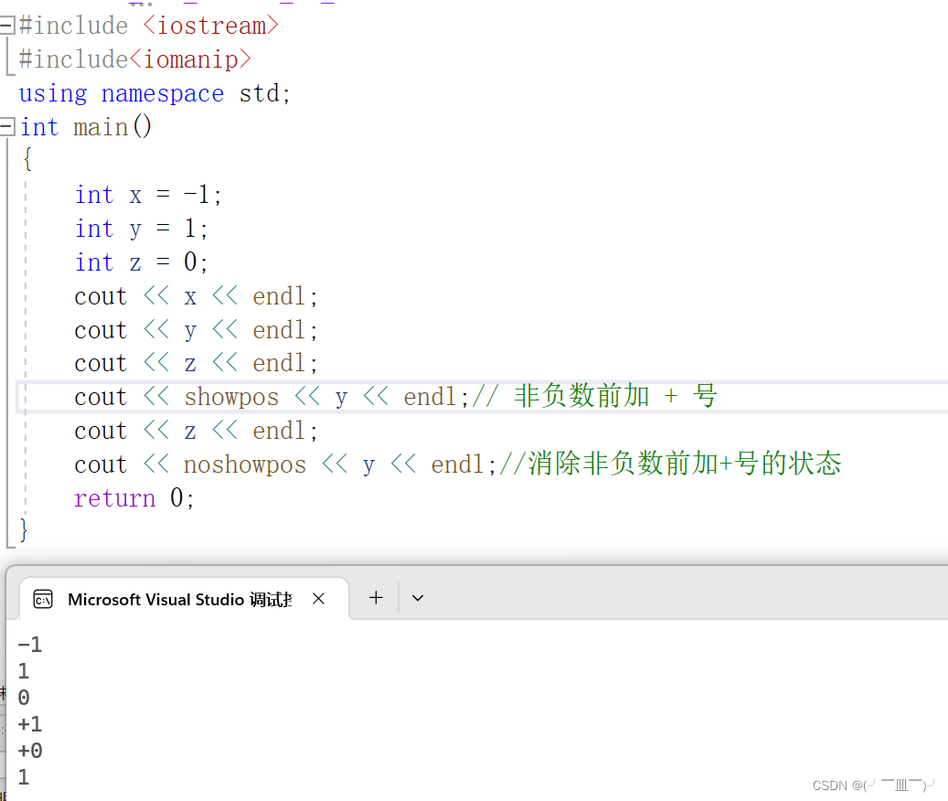Click the showpos manipulator in the code

point(231,396)
